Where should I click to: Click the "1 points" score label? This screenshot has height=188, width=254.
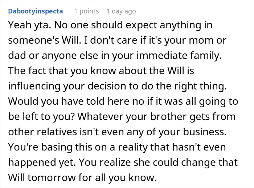click(86, 11)
